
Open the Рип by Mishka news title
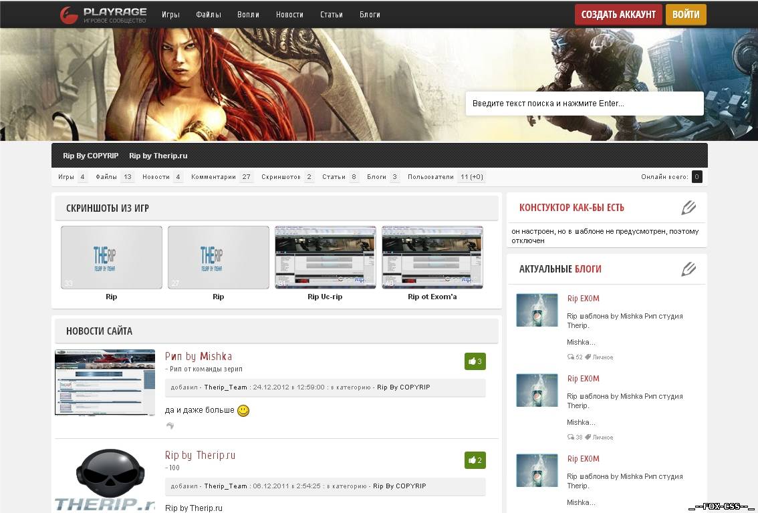coord(199,357)
